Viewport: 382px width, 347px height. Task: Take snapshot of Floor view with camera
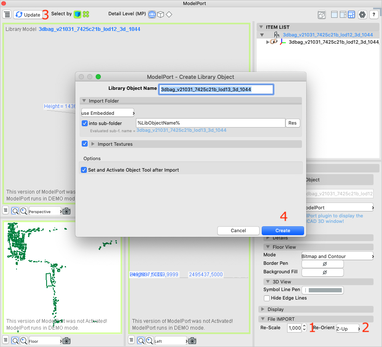click(x=66, y=341)
